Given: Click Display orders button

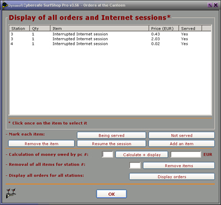Looking at the screenshot, I should tap(172, 177).
